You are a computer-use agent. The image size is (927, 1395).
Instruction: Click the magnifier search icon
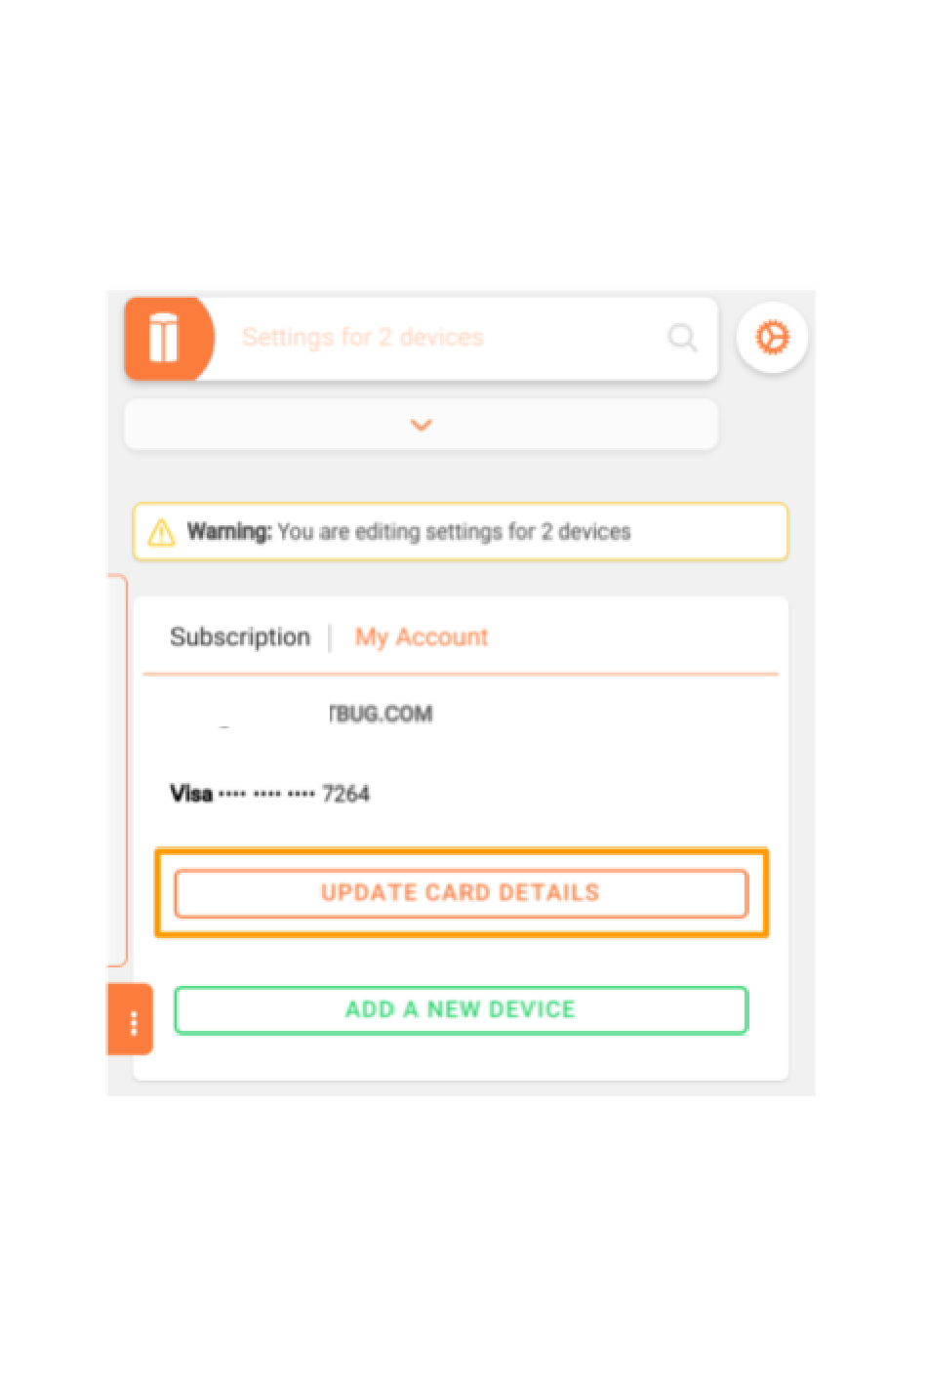682,338
